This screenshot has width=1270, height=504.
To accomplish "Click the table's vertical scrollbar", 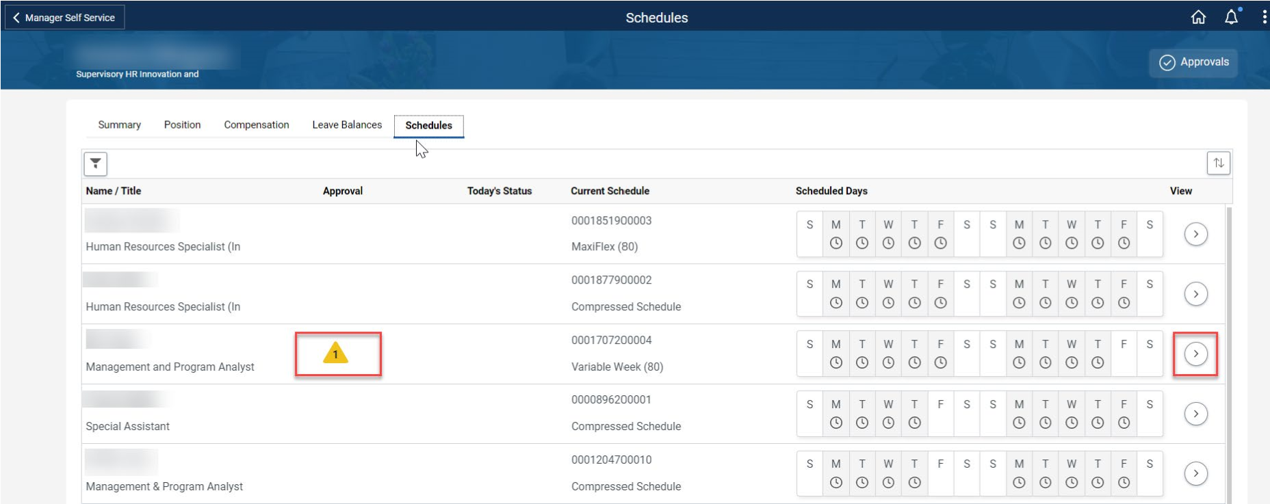I will pyautogui.click(x=1229, y=354).
